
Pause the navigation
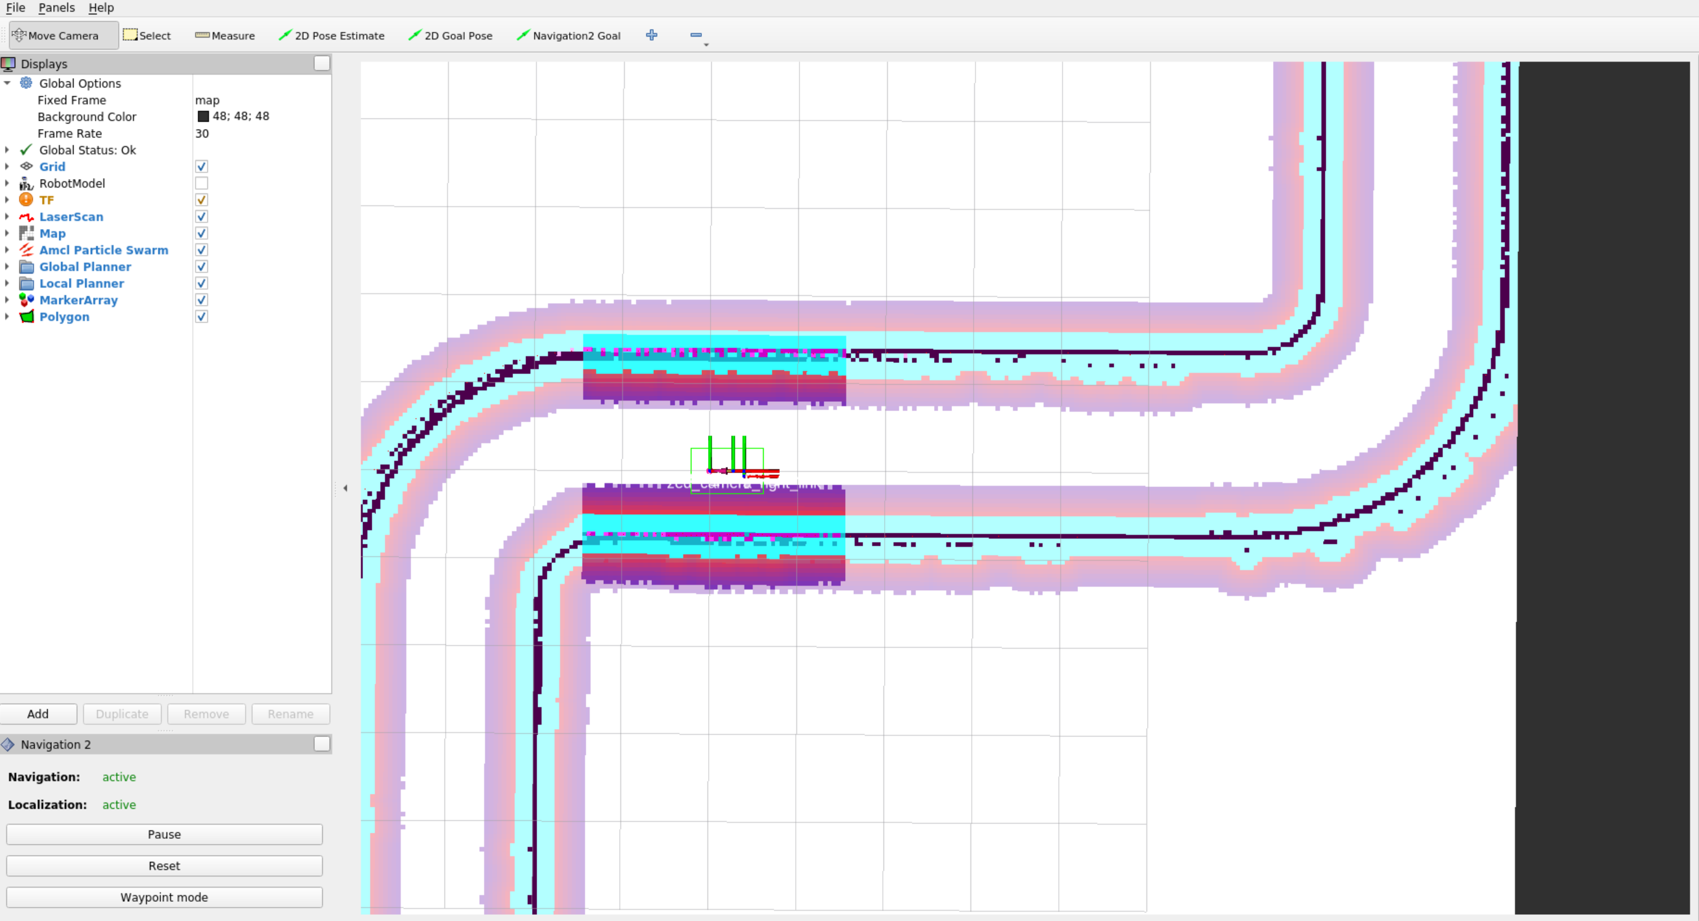point(164,834)
